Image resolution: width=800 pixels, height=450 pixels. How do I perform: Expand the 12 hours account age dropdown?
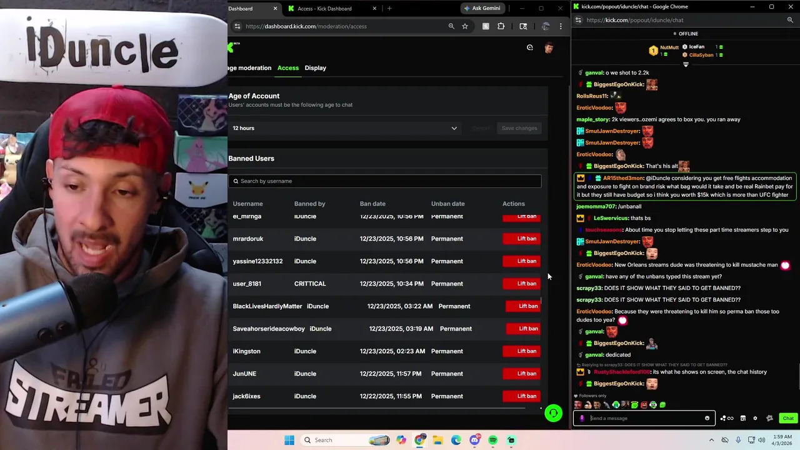tap(344, 128)
